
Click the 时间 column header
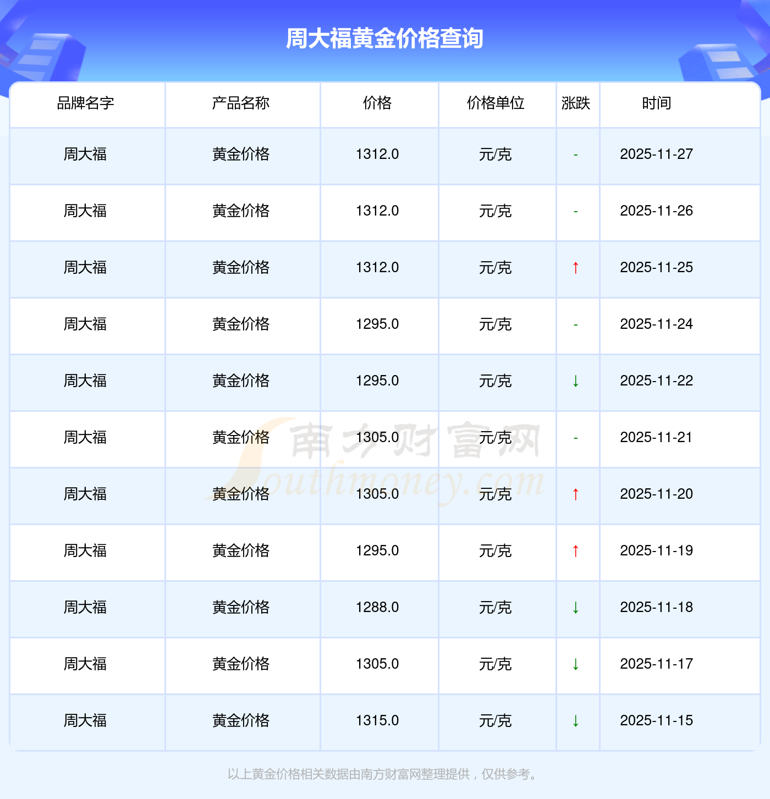tap(657, 103)
